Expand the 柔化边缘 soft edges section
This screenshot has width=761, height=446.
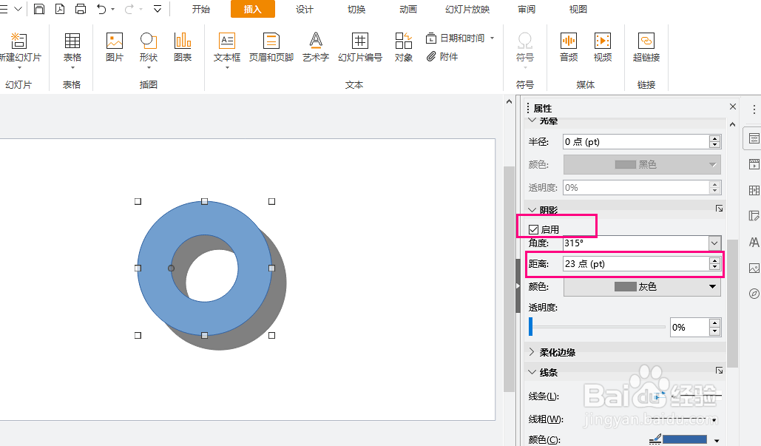point(532,352)
